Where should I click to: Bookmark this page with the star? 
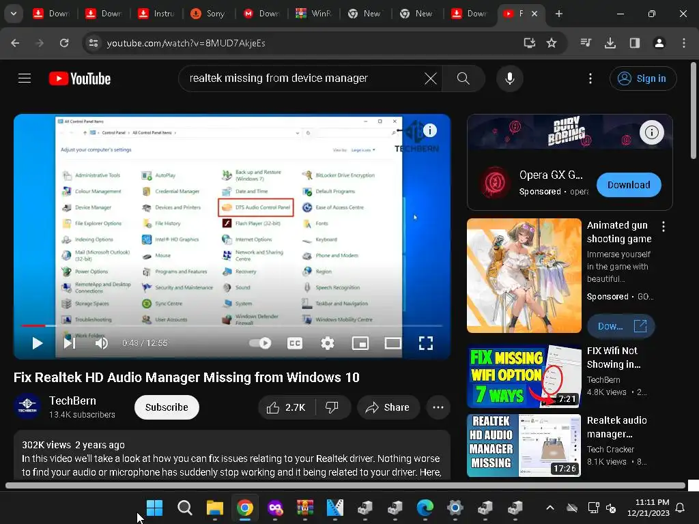point(552,43)
